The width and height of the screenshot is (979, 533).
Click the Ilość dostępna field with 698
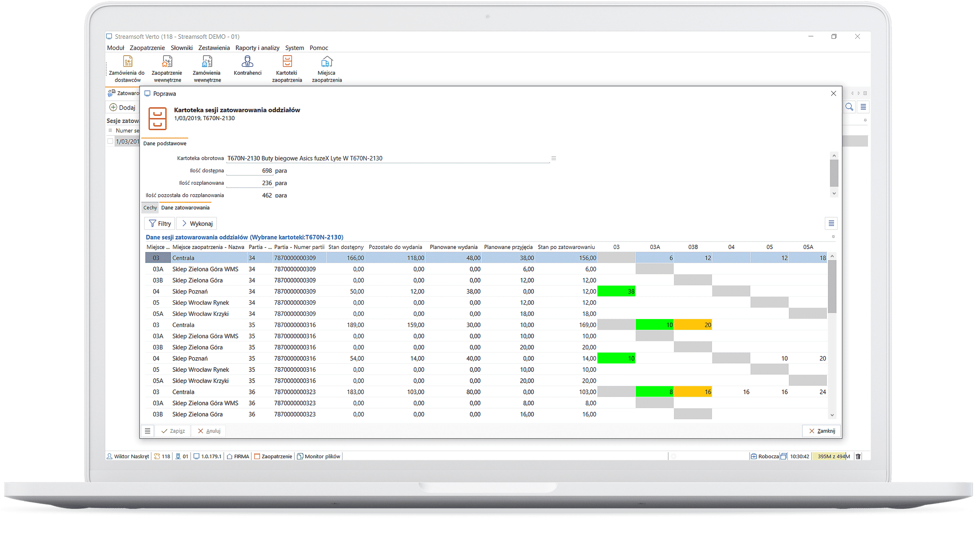point(249,171)
